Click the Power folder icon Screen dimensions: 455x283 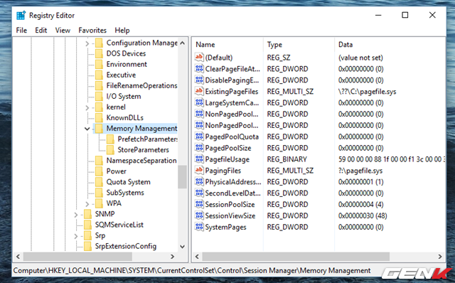pos(99,171)
